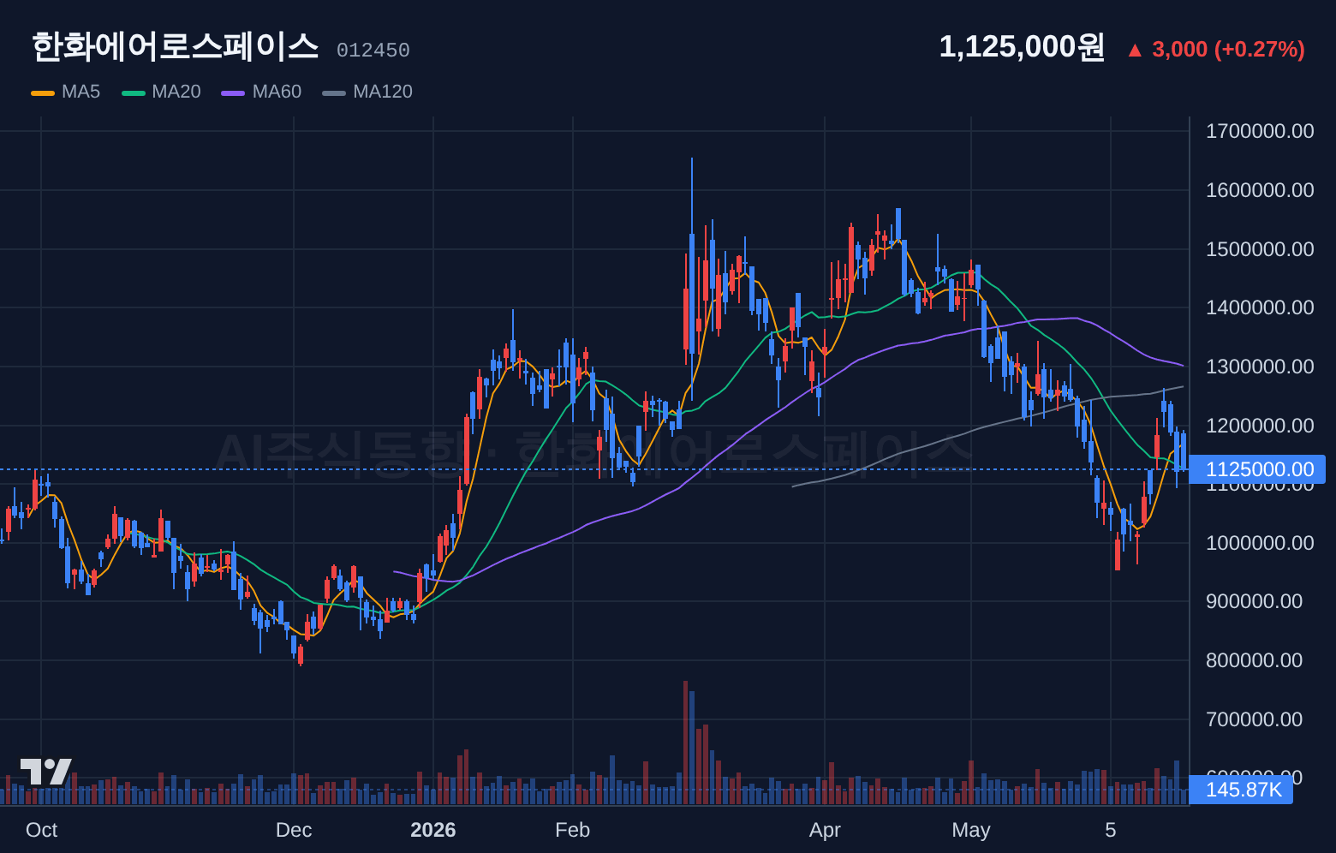
Task: Click the 1300000.00 price axis label
Action: [x=1260, y=367]
